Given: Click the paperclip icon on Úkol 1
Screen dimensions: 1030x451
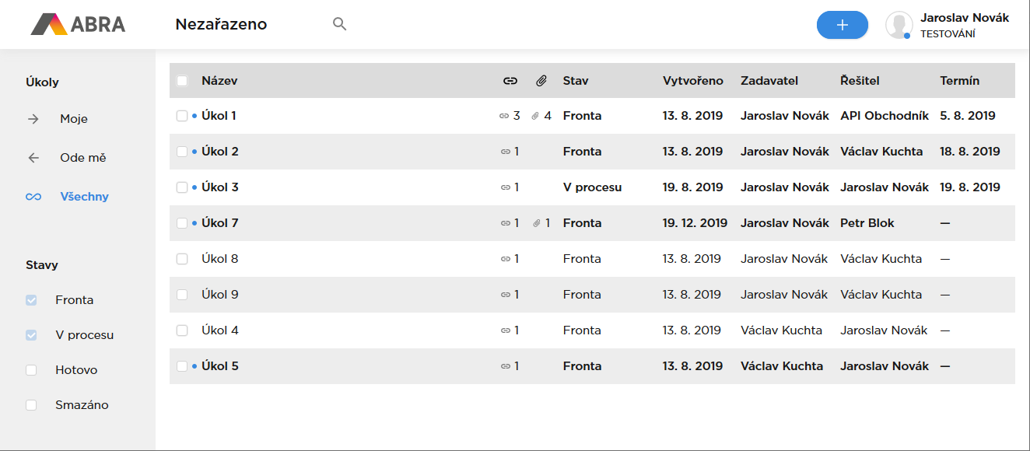Looking at the screenshot, I should pyautogui.click(x=535, y=116).
